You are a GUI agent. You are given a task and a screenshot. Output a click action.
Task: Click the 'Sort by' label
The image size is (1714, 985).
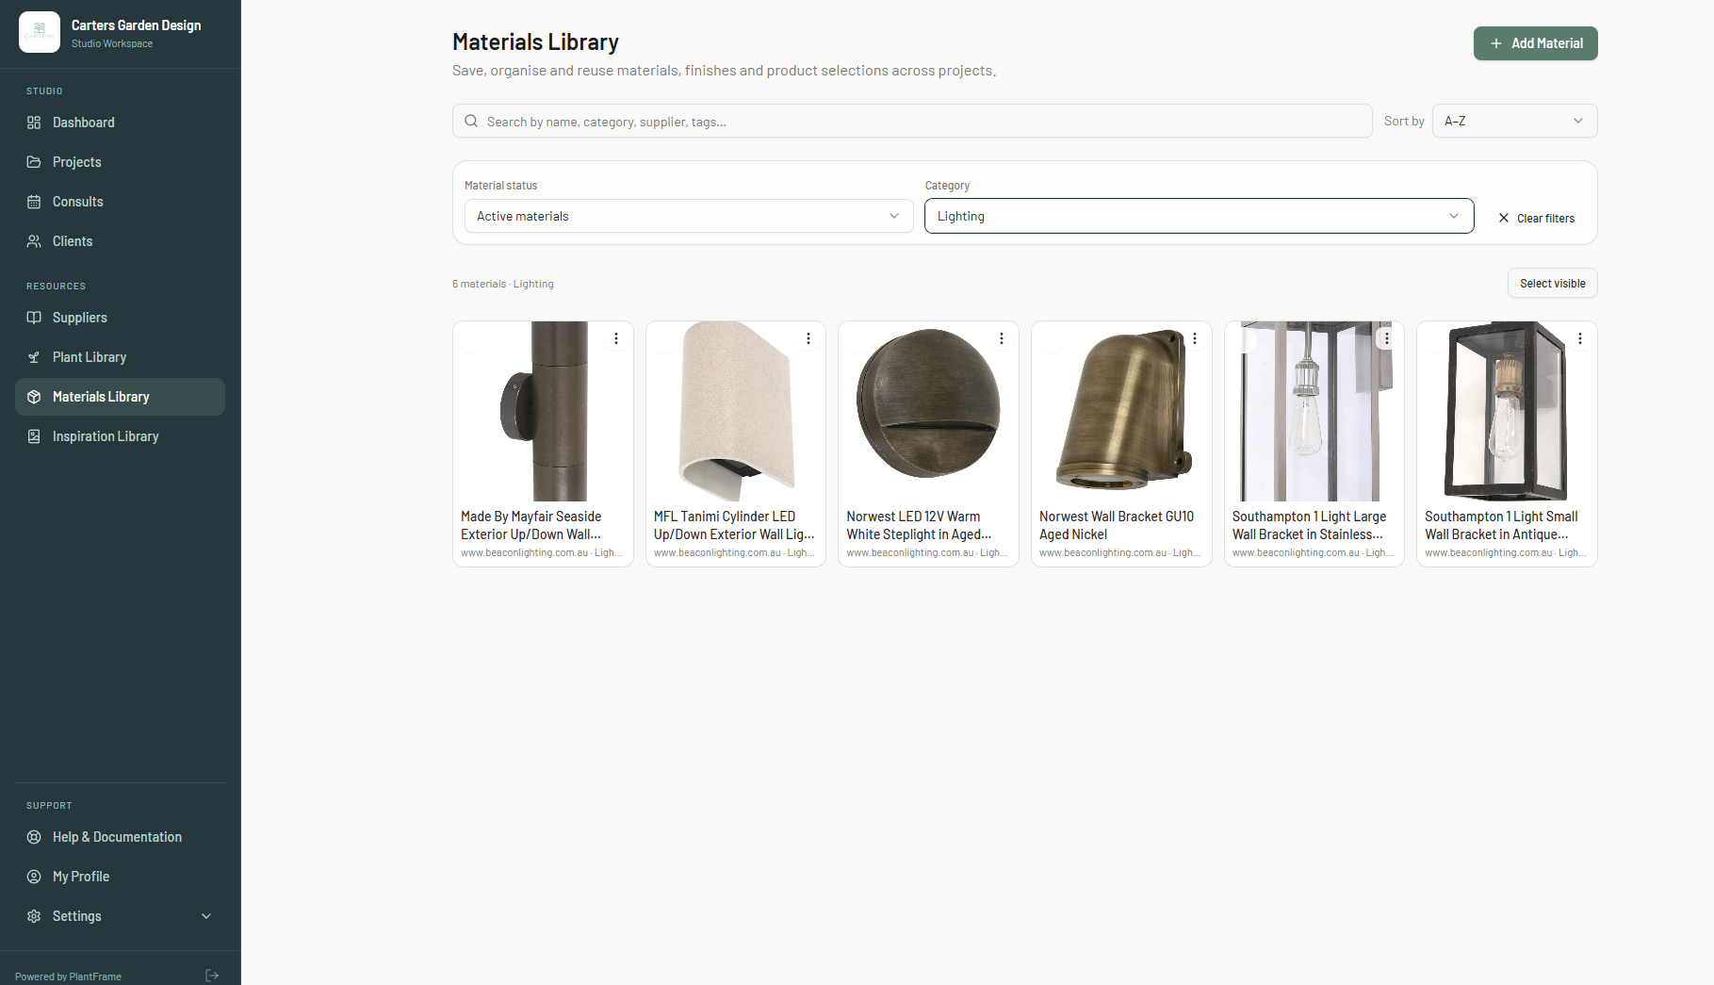(x=1404, y=121)
